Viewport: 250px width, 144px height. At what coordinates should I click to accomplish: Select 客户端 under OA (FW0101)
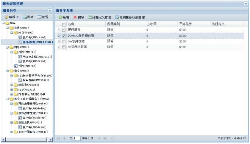tap(34, 38)
